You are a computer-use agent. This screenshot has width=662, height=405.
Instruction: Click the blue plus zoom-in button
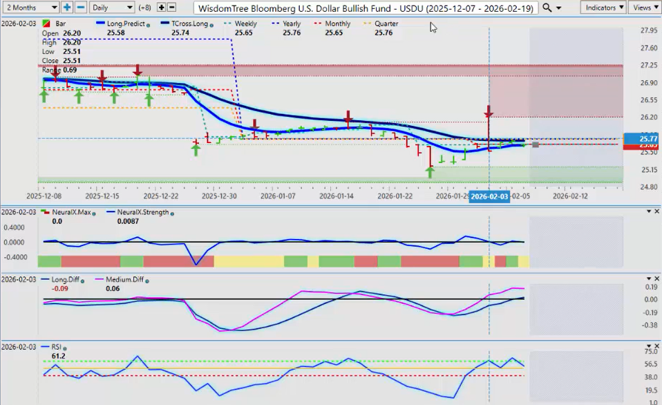pyautogui.click(x=67, y=8)
